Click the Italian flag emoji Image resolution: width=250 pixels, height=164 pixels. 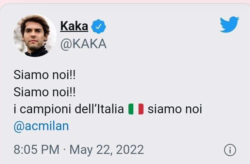pos(136,109)
